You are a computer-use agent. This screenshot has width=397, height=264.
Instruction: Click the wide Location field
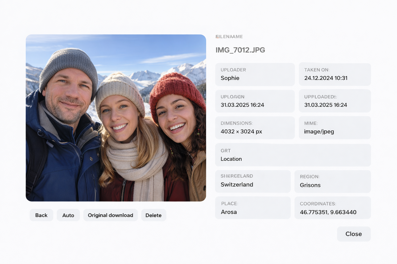point(293,155)
